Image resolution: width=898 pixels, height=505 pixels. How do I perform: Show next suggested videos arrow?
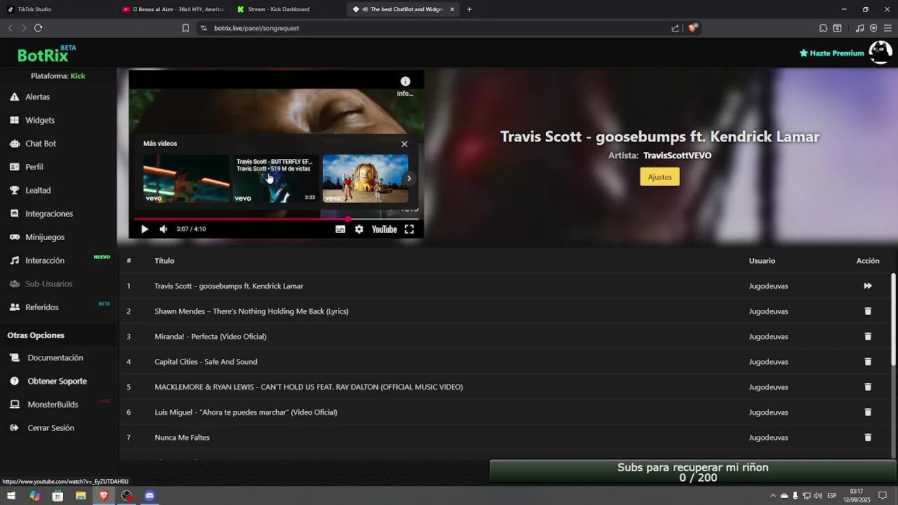click(x=409, y=178)
